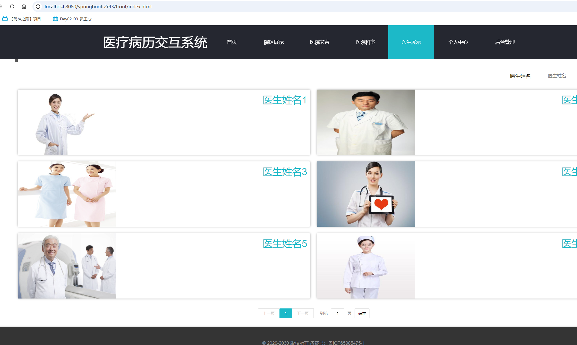Go to next page with 下一页
577x345 pixels.
pyautogui.click(x=303, y=313)
